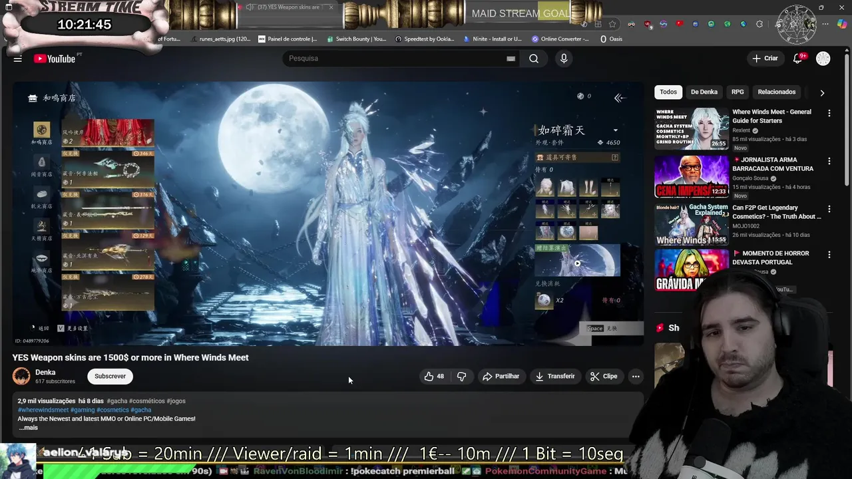Open the browser window menu icon at top-left
Image resolution: width=852 pixels, height=479 pixels.
click(x=9, y=7)
